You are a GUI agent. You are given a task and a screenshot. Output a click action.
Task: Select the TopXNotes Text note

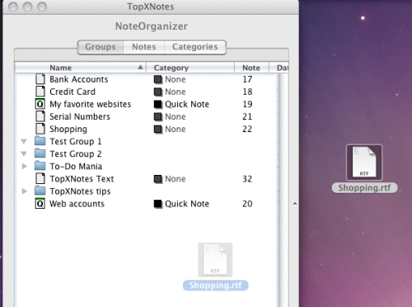tap(82, 179)
